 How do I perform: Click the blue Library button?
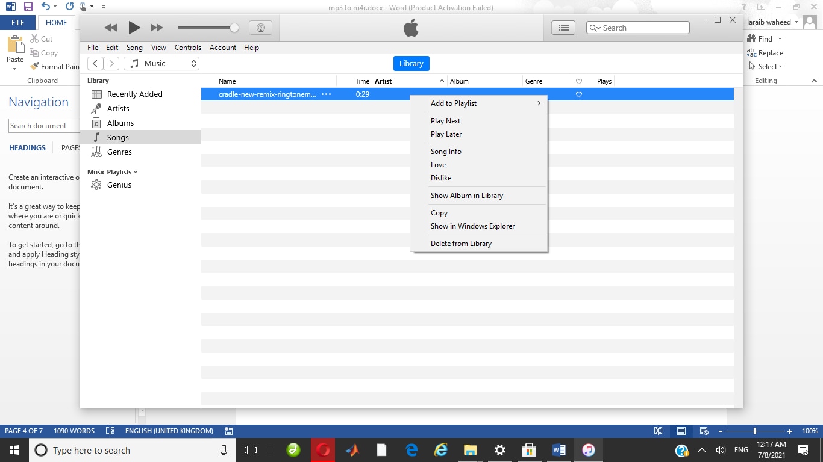(x=411, y=63)
